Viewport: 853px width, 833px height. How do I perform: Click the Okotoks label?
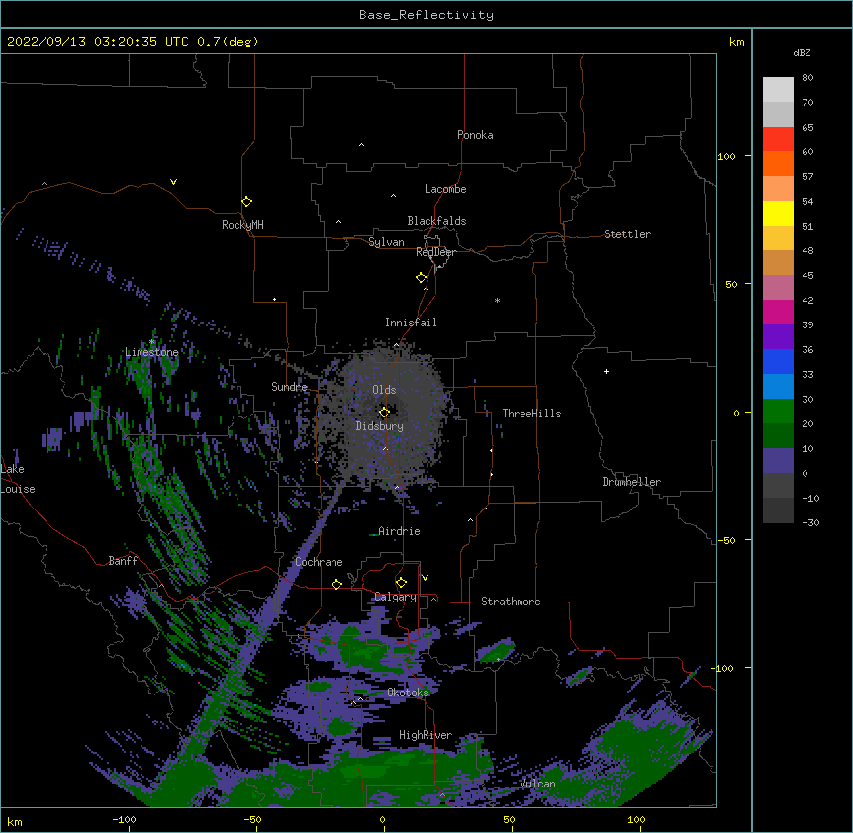click(x=408, y=693)
